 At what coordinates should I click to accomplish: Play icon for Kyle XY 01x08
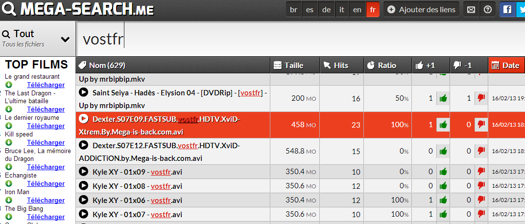pyautogui.click(x=83, y=185)
